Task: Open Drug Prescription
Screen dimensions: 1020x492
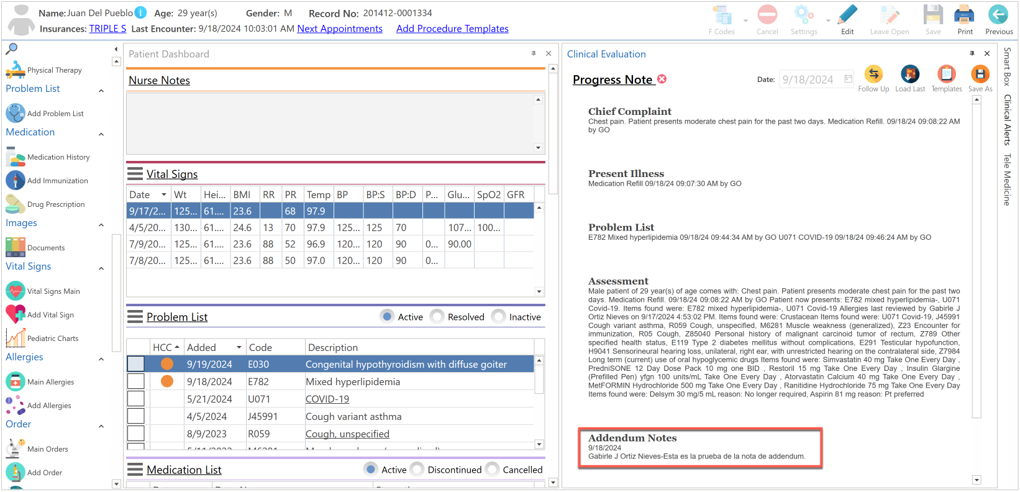Action: coord(45,204)
